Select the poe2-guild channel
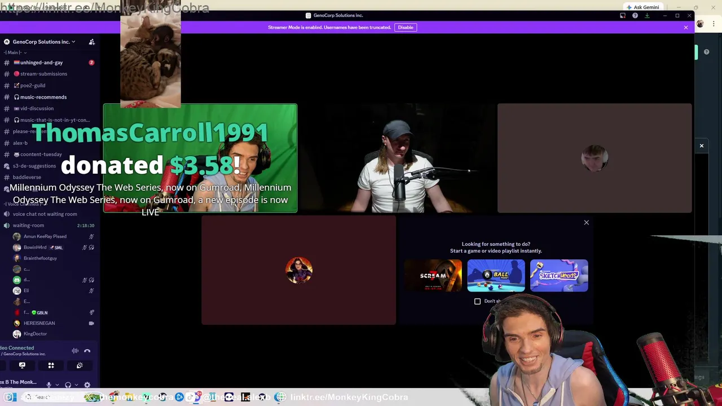722x406 pixels. point(50,86)
